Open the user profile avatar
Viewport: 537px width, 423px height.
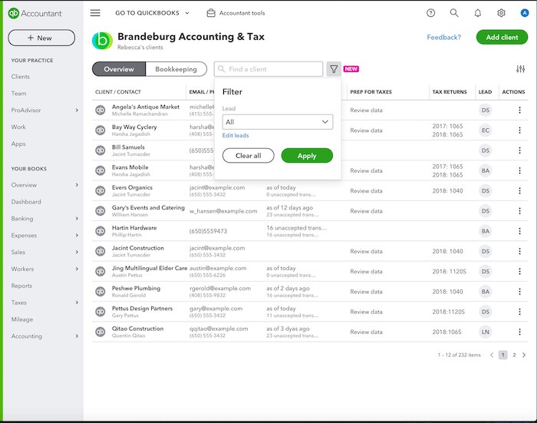click(x=524, y=13)
